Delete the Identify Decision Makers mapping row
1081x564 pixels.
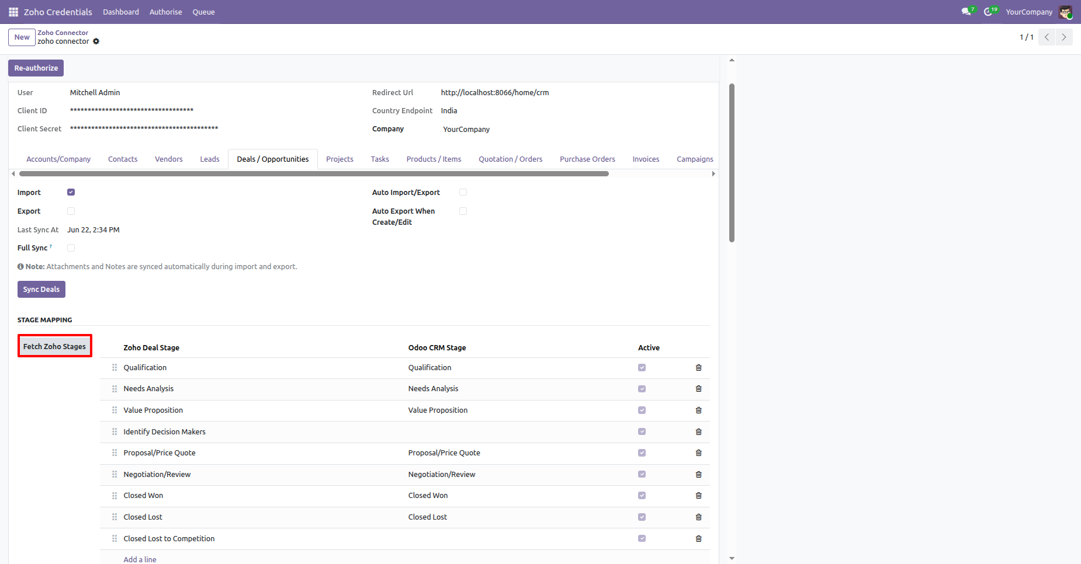pos(698,432)
